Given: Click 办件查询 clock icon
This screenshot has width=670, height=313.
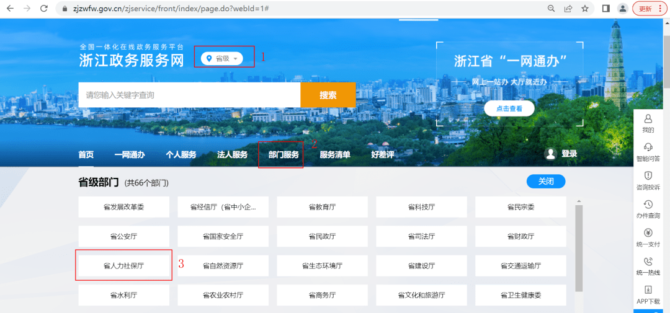Looking at the screenshot, I should pyautogui.click(x=648, y=205).
